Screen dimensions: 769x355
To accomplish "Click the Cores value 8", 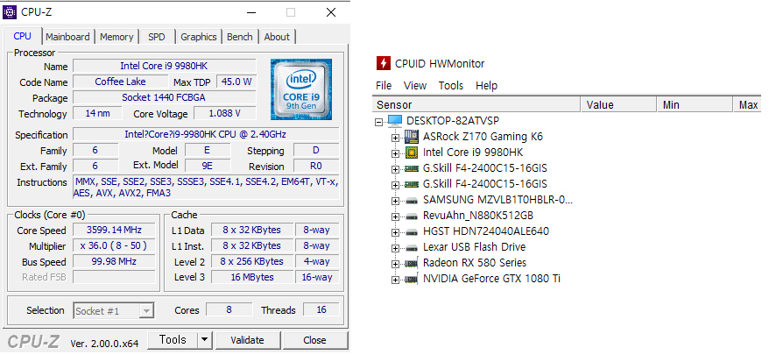I will tap(229, 309).
